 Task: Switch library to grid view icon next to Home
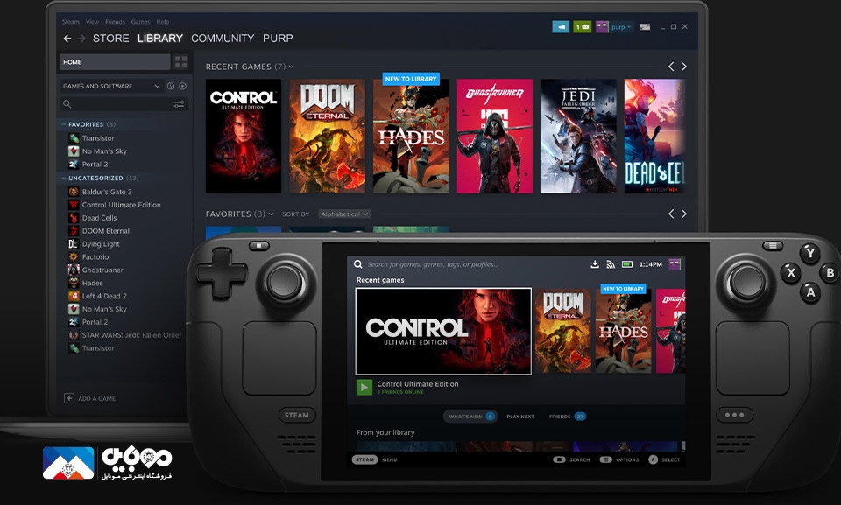(x=180, y=61)
